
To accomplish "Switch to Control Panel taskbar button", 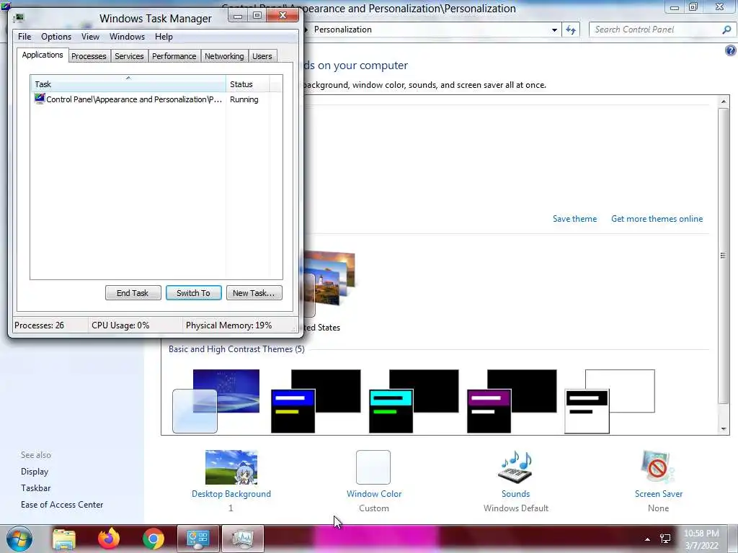I will point(198,539).
